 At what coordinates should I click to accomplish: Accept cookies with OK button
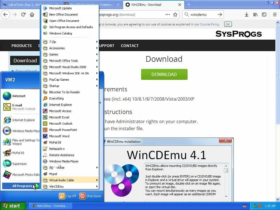tap(228, 24)
